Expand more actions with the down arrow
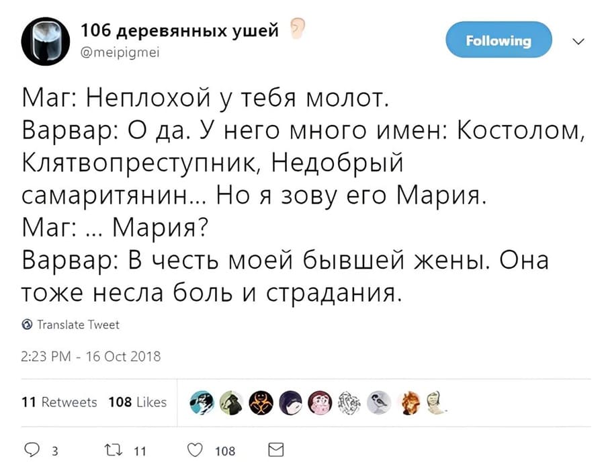The height and width of the screenshot is (475, 602). point(577,40)
